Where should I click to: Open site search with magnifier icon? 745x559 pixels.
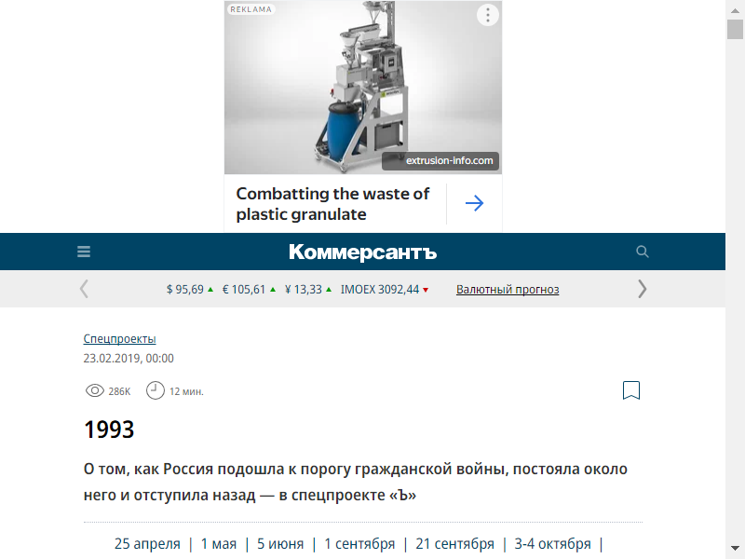(642, 252)
